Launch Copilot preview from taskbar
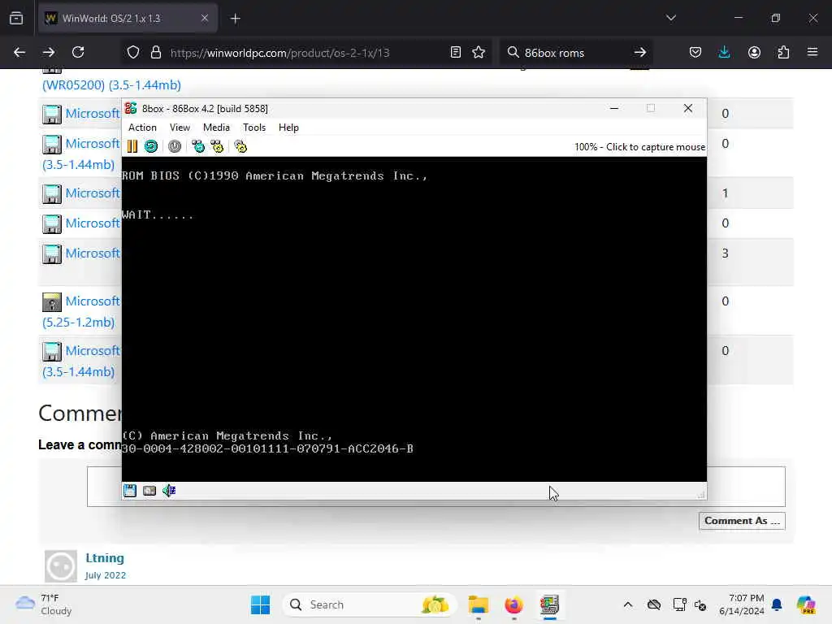 (806, 604)
